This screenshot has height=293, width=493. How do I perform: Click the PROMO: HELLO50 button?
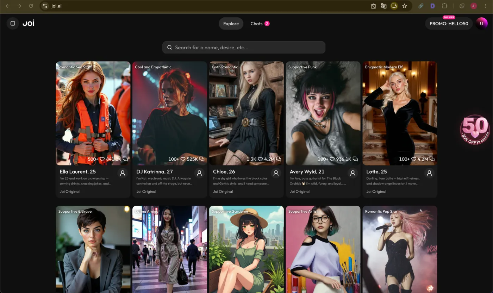pyautogui.click(x=449, y=24)
